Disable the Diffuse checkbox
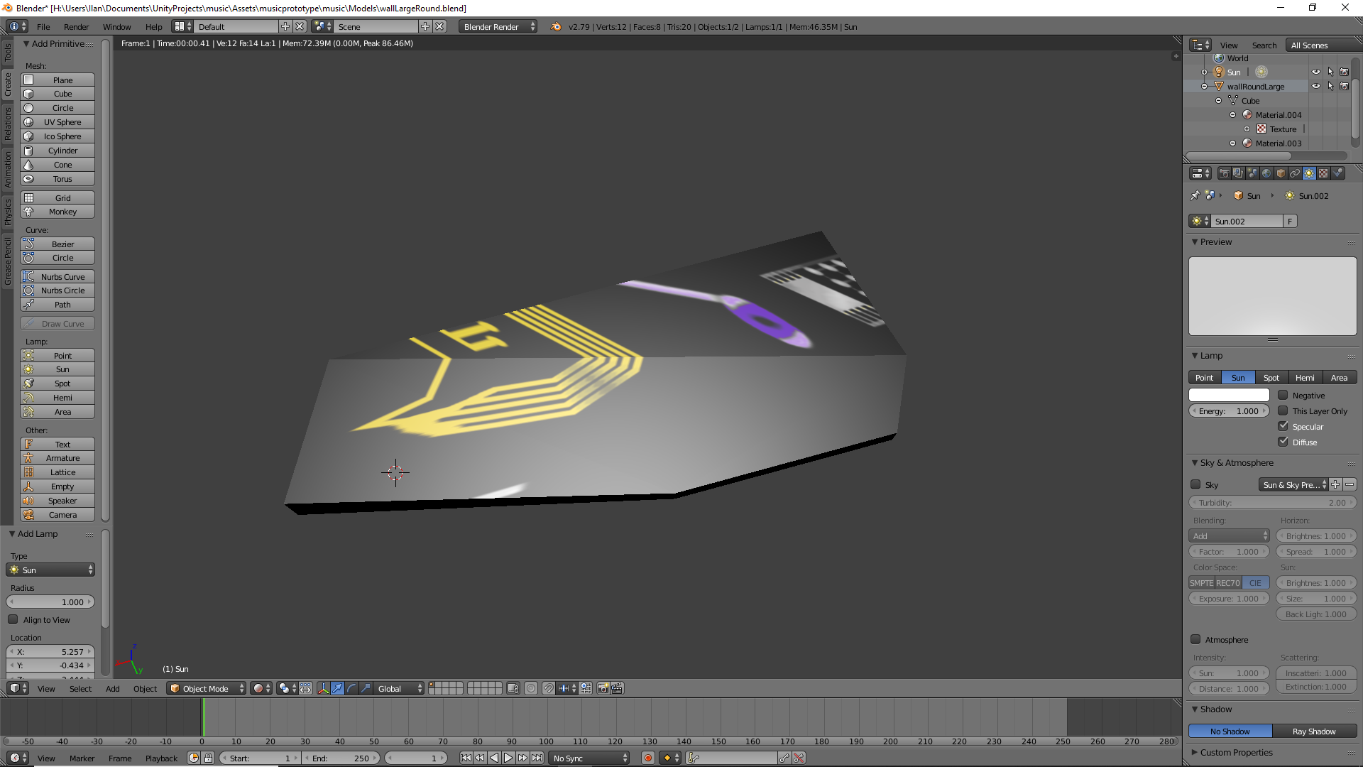1363x767 pixels. point(1283,442)
